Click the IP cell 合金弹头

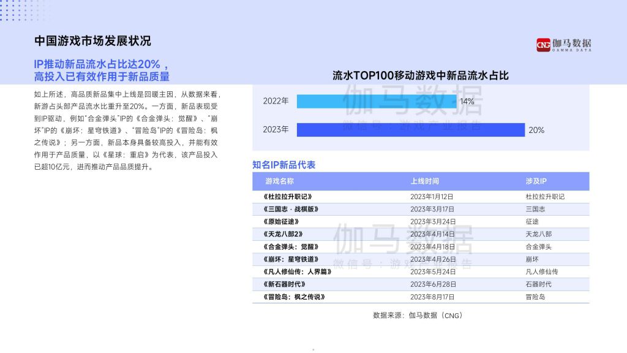click(539, 246)
